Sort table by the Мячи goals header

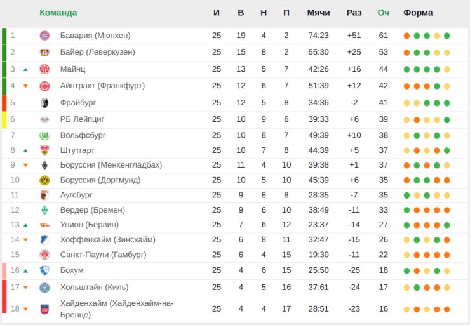point(318,13)
